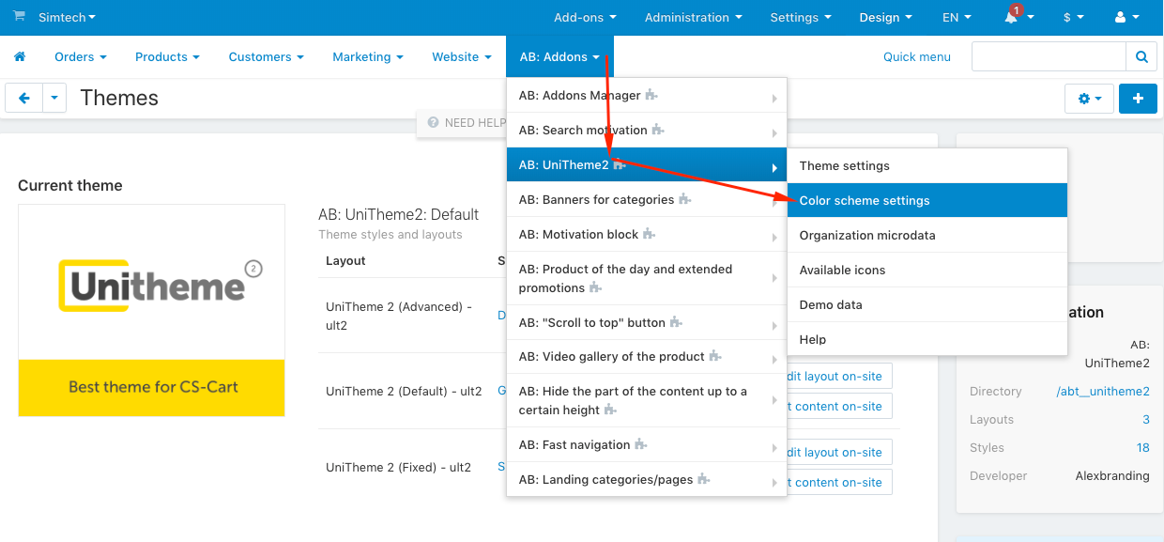
Task: Open the Design dropdown
Action: pos(886,17)
